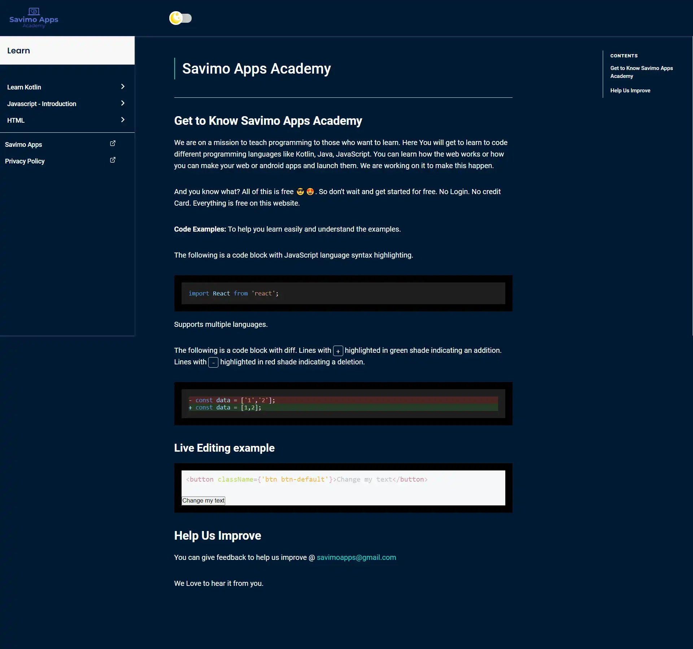The height and width of the screenshot is (649, 693).
Task: Open the Privacy Policy link
Action: pyautogui.click(x=25, y=161)
